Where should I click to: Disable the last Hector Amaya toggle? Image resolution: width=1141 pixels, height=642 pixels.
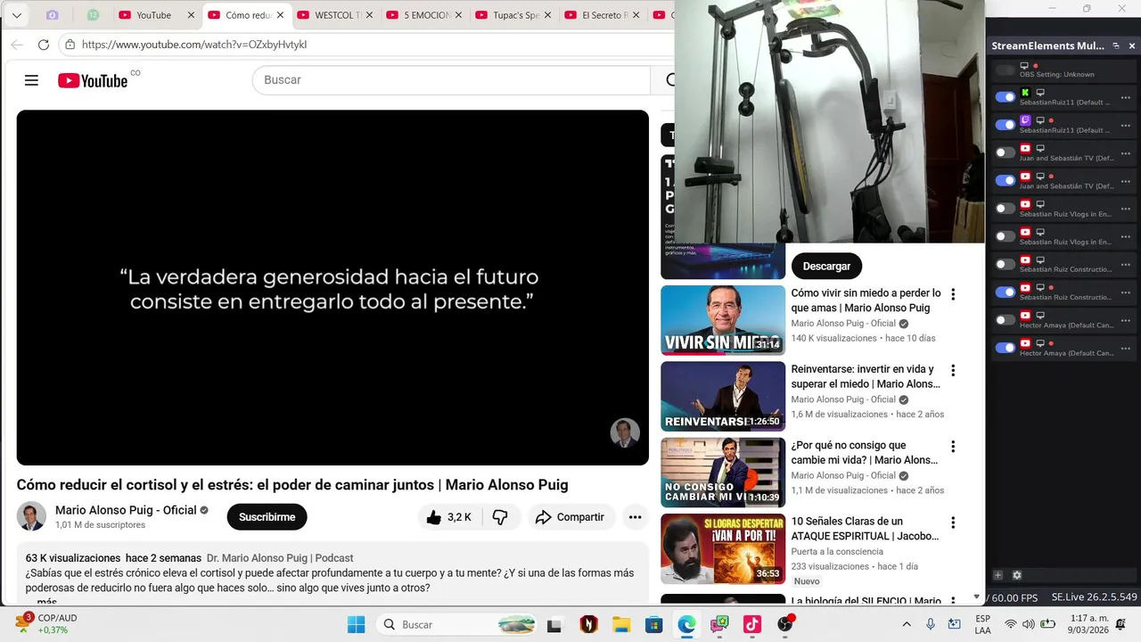[x=1006, y=348]
